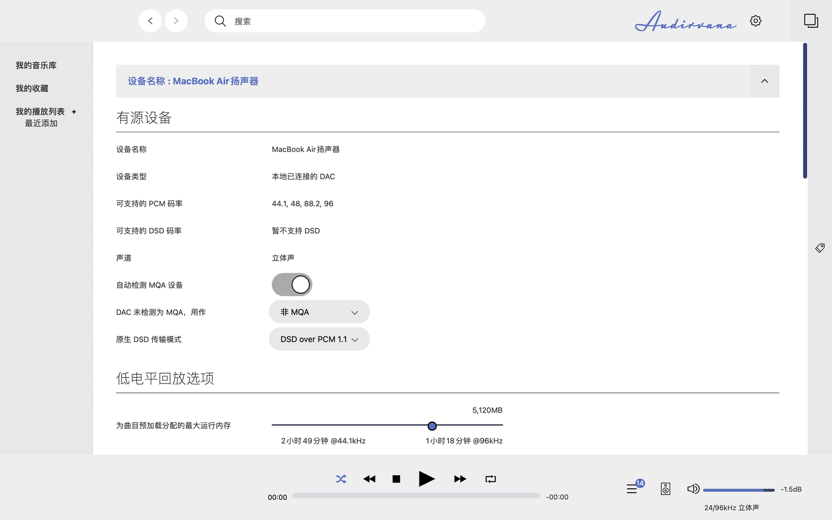Image resolution: width=832 pixels, height=520 pixels.
Task: Create a new playlist with the plus button
Action: click(74, 111)
